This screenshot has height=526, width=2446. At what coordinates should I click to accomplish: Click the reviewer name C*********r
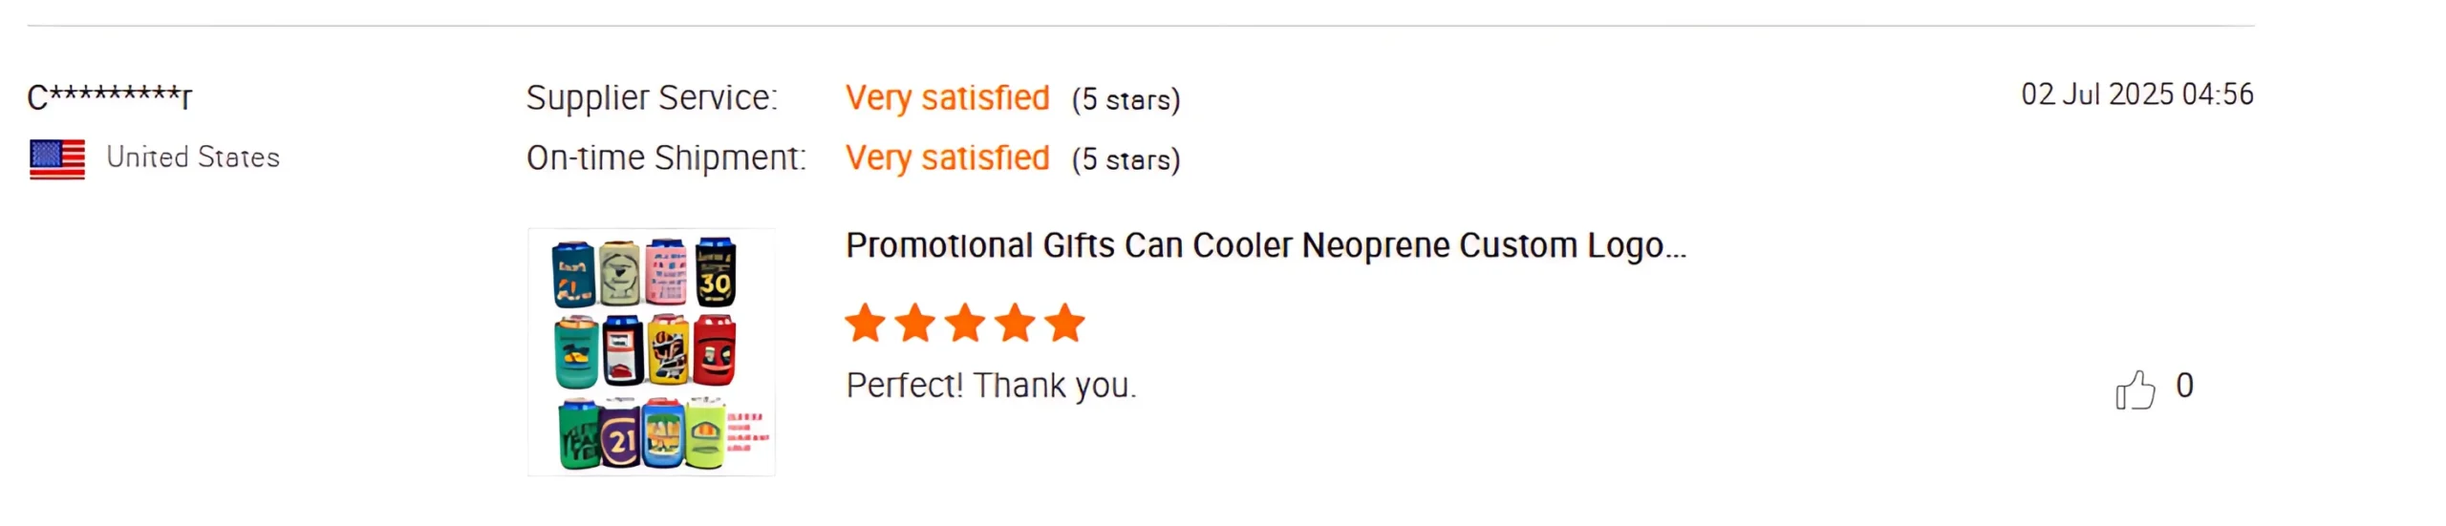click(110, 97)
